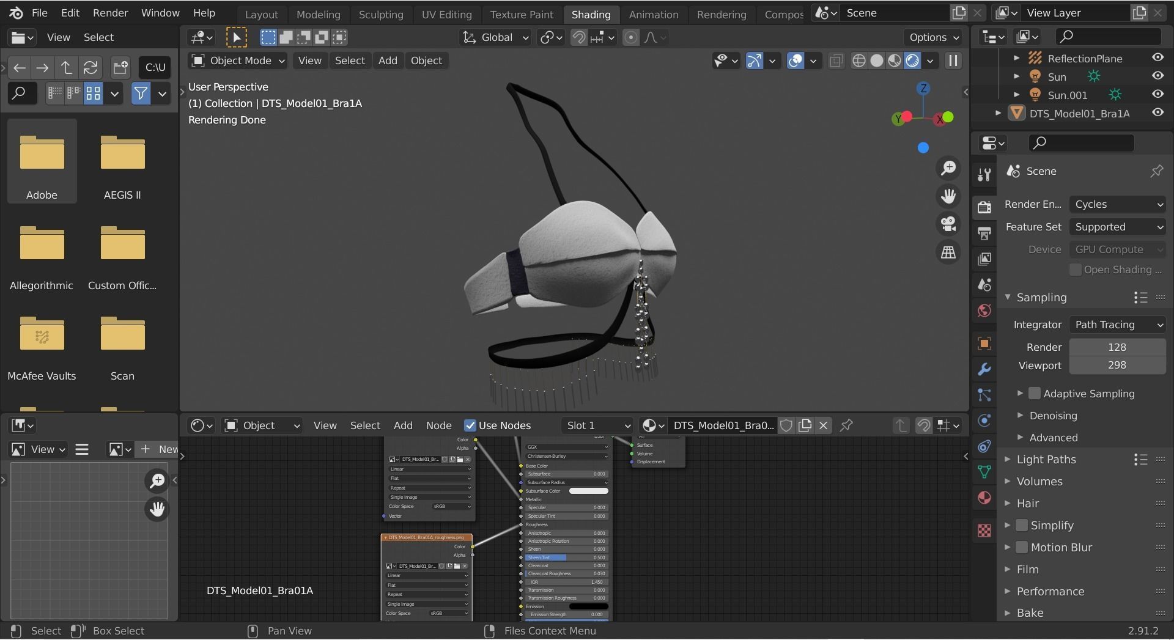Open the Integrator Path Tracing dropdown
The height and width of the screenshot is (640, 1174).
pos(1117,325)
